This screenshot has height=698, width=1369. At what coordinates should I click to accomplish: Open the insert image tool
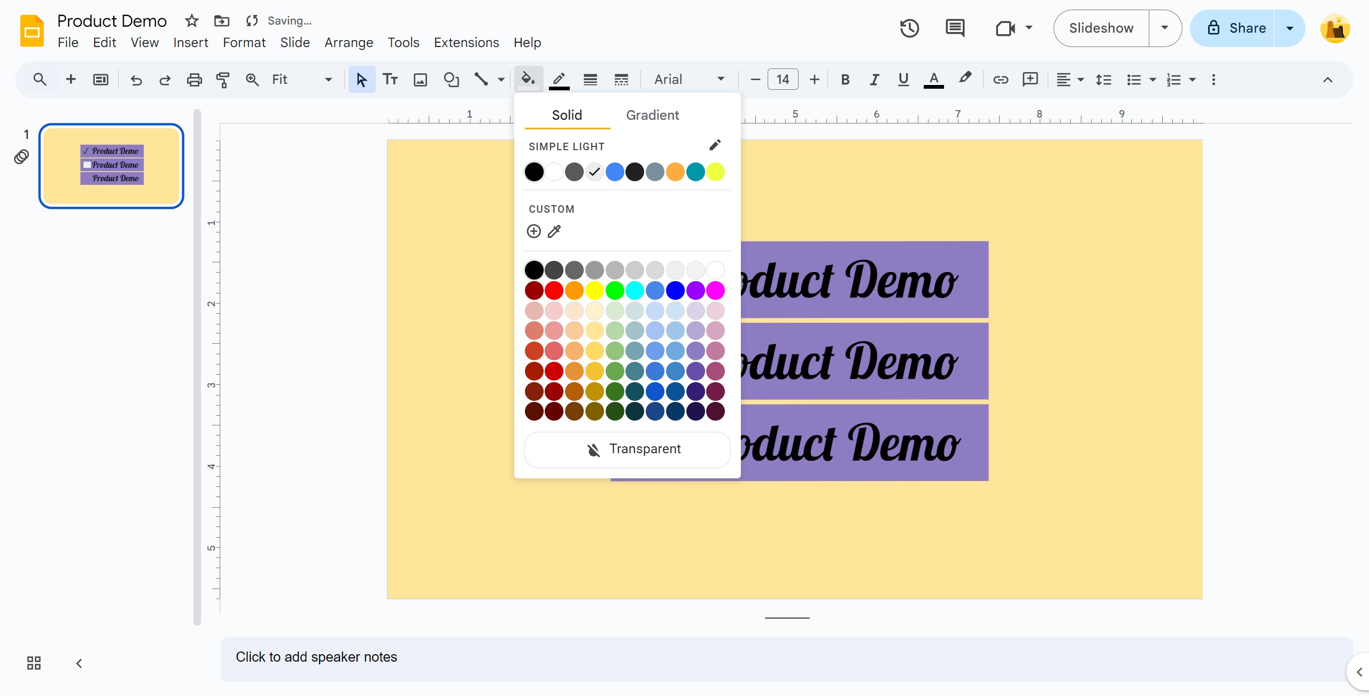click(x=421, y=80)
